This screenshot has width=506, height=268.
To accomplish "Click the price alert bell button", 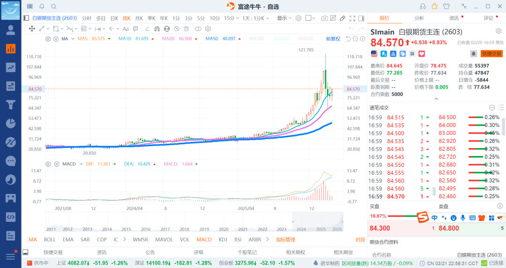I will (473, 54).
